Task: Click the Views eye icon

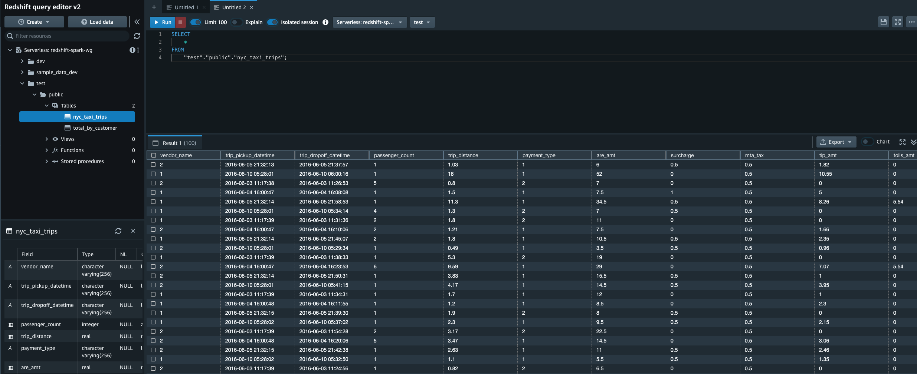Action: click(x=55, y=139)
